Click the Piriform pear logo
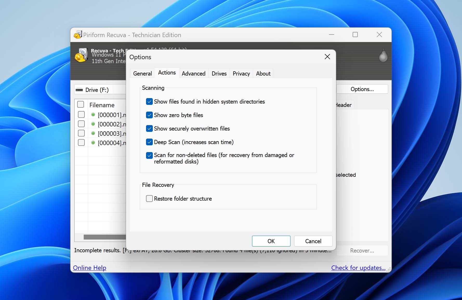Screen dimensions: 462x300 click(x=383, y=56)
